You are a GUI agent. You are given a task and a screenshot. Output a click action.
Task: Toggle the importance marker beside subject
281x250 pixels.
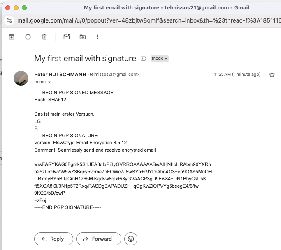[144, 59]
